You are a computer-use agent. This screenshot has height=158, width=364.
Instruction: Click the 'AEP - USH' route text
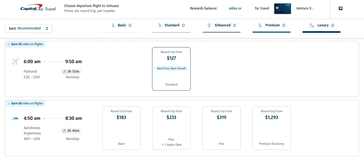click(32, 139)
